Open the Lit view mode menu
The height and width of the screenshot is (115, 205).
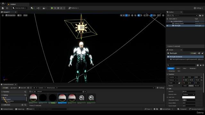[x=20, y=15]
